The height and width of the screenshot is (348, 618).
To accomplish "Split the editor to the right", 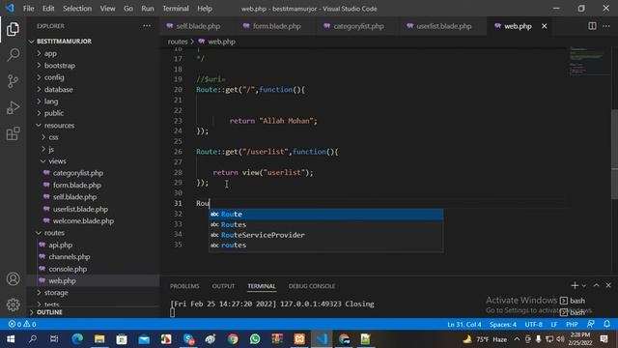I will point(592,26).
